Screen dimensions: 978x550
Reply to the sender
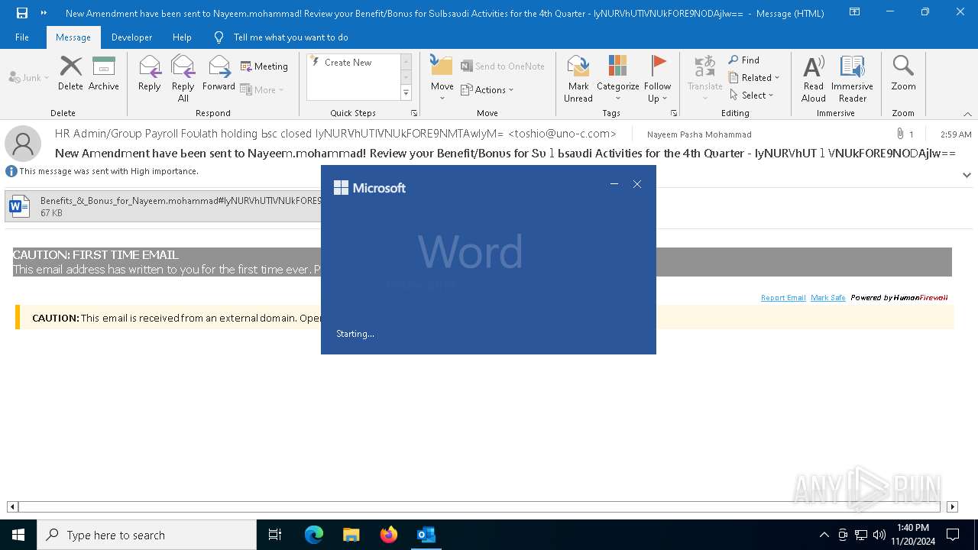click(x=150, y=73)
